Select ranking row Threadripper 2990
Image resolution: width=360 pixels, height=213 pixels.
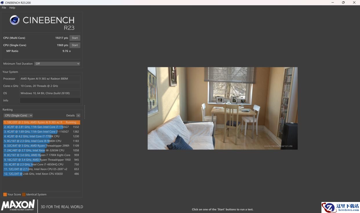pos(41,146)
